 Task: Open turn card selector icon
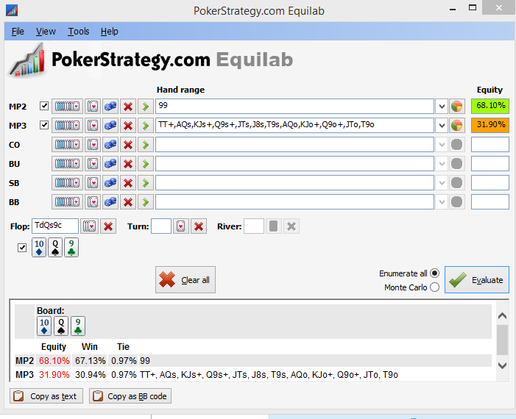180,226
